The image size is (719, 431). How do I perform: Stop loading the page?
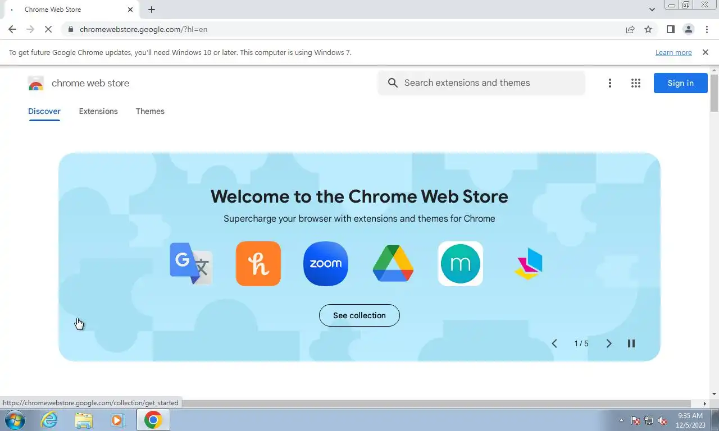click(x=48, y=29)
